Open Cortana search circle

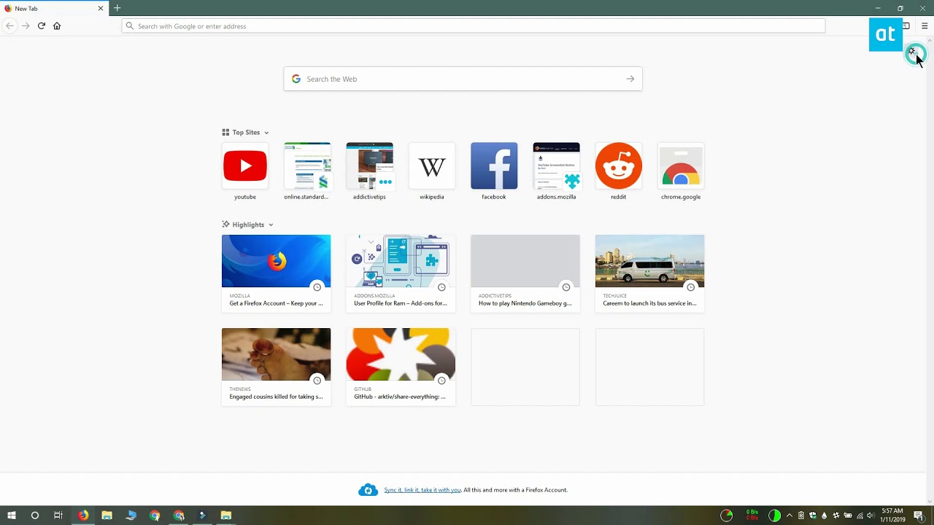[x=34, y=516]
